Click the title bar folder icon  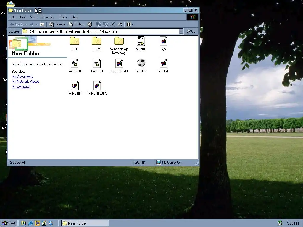point(11,10)
